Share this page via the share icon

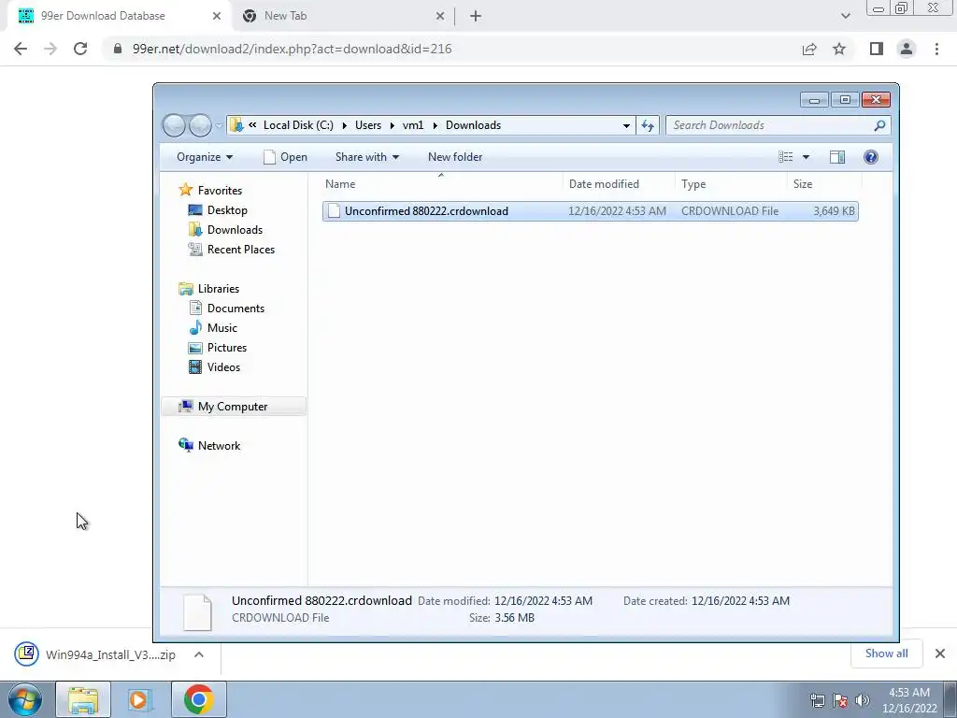pos(809,49)
